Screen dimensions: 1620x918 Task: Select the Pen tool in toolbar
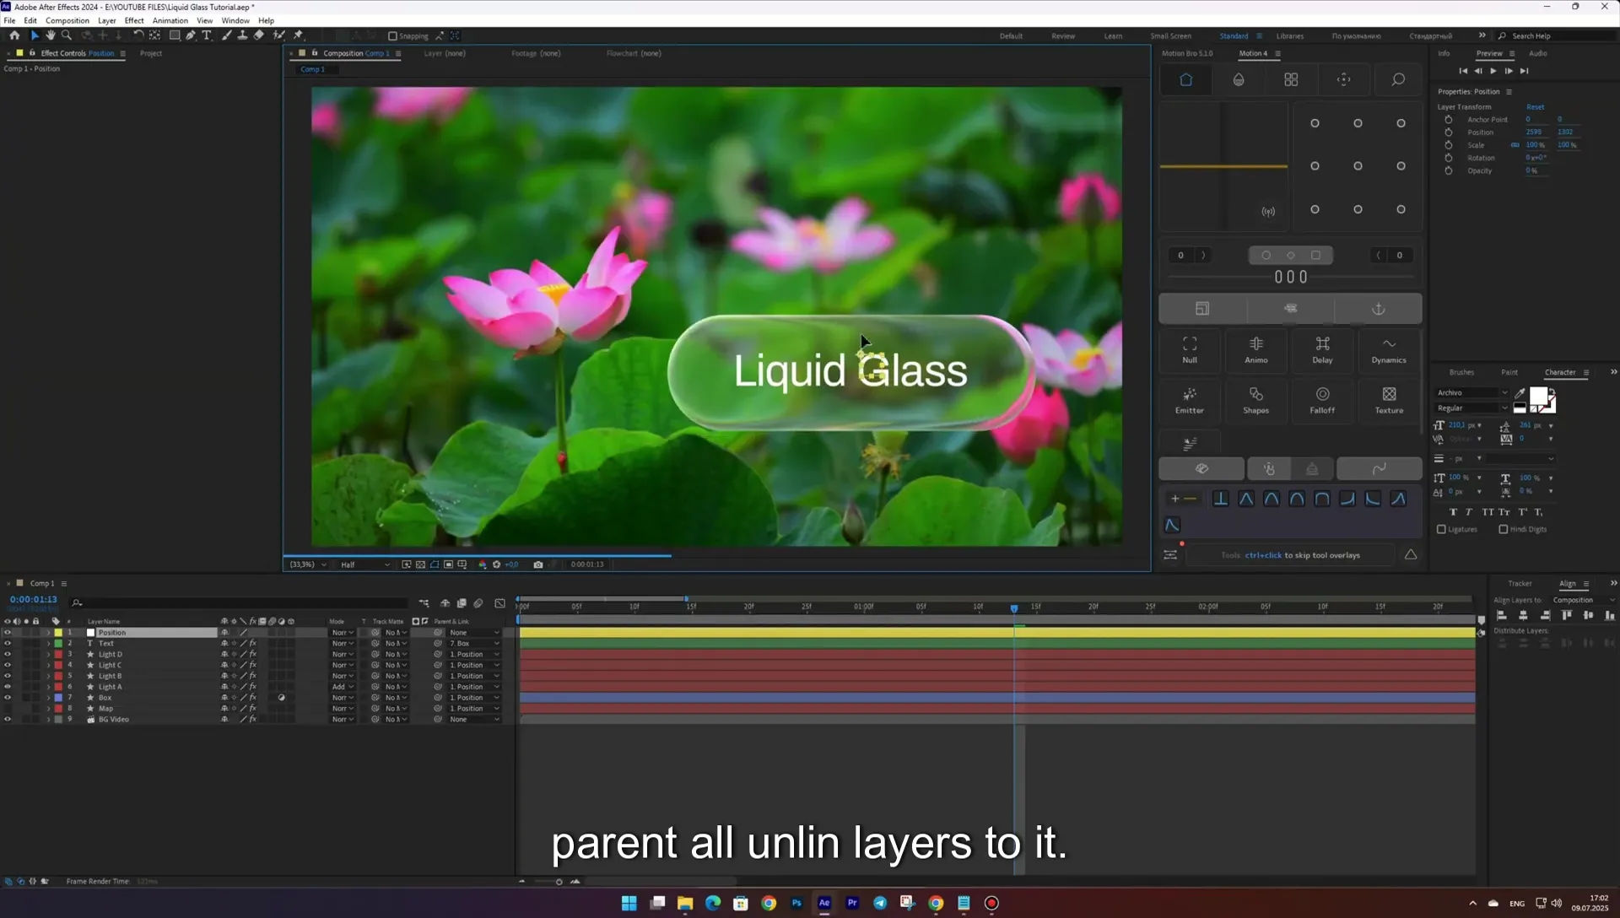tap(191, 35)
